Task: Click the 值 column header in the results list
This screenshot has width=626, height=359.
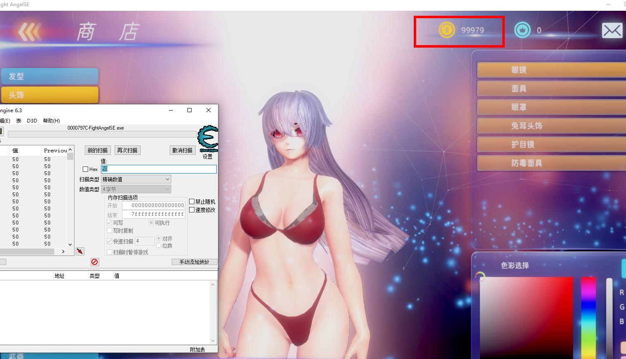Action: (x=26, y=150)
